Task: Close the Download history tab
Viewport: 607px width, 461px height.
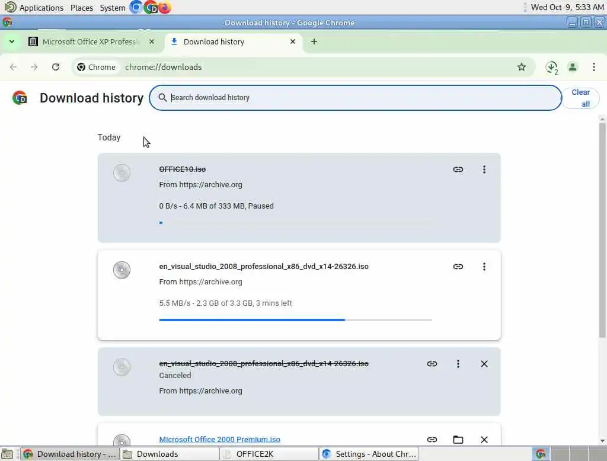Action: pyautogui.click(x=293, y=41)
